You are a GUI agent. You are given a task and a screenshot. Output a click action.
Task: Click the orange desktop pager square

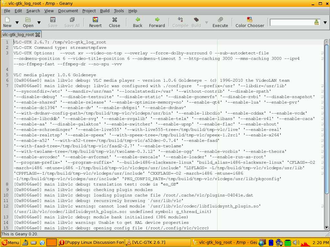point(52,242)
